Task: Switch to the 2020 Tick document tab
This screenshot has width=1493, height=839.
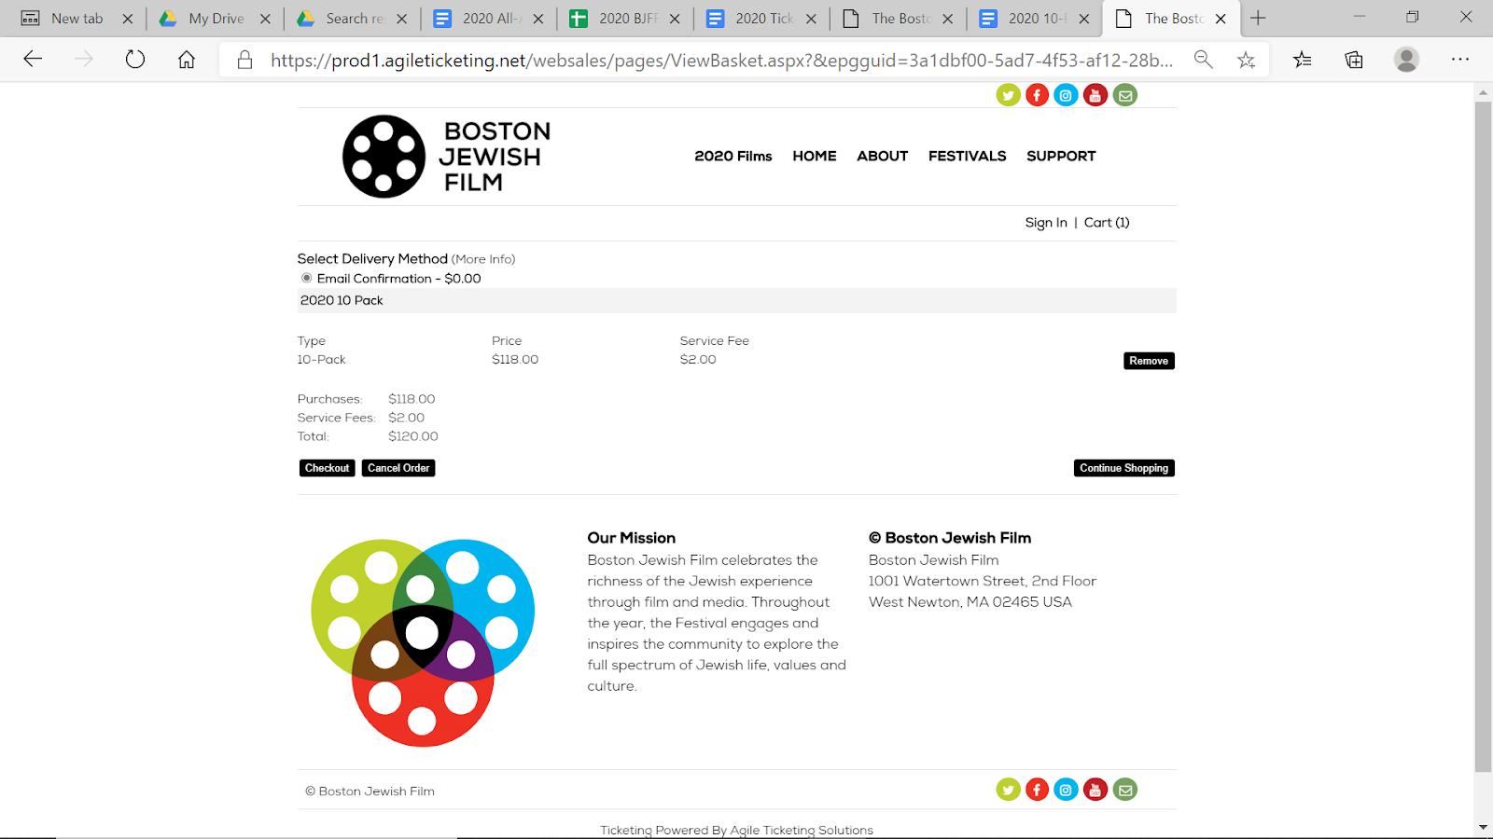Action: (x=762, y=19)
